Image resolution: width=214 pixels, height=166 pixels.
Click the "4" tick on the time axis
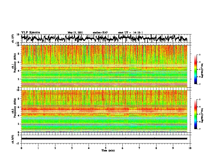89,148
